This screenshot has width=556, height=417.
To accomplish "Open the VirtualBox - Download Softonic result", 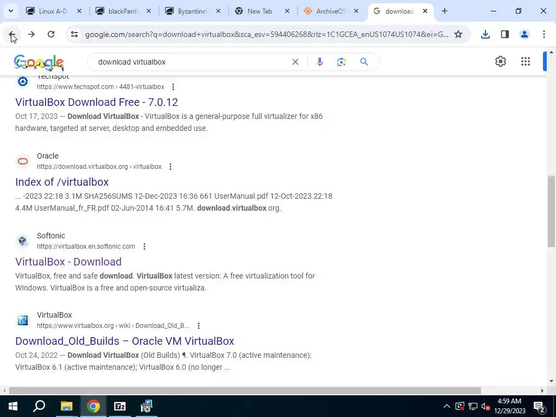I will [x=68, y=262].
